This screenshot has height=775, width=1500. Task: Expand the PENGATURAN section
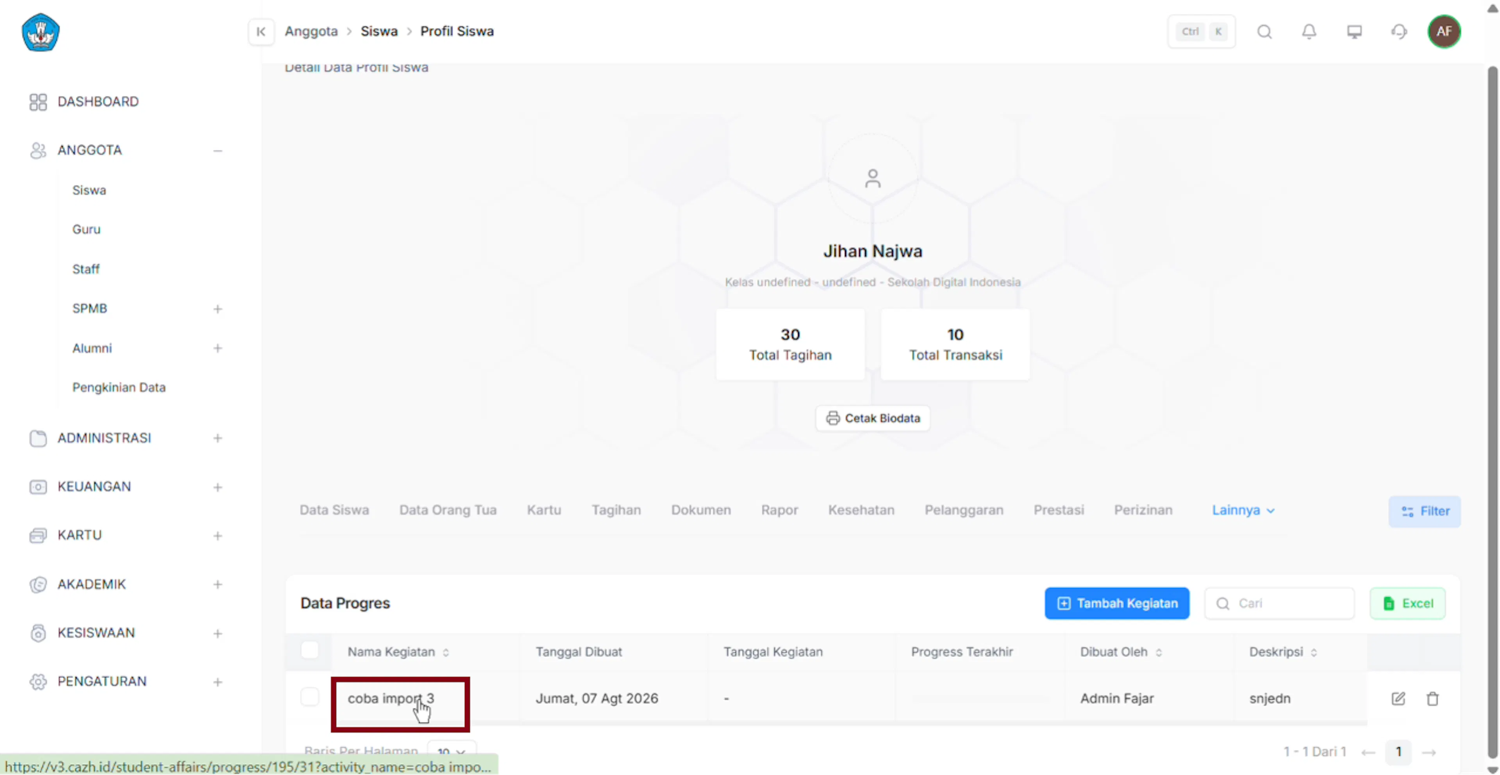pos(217,681)
